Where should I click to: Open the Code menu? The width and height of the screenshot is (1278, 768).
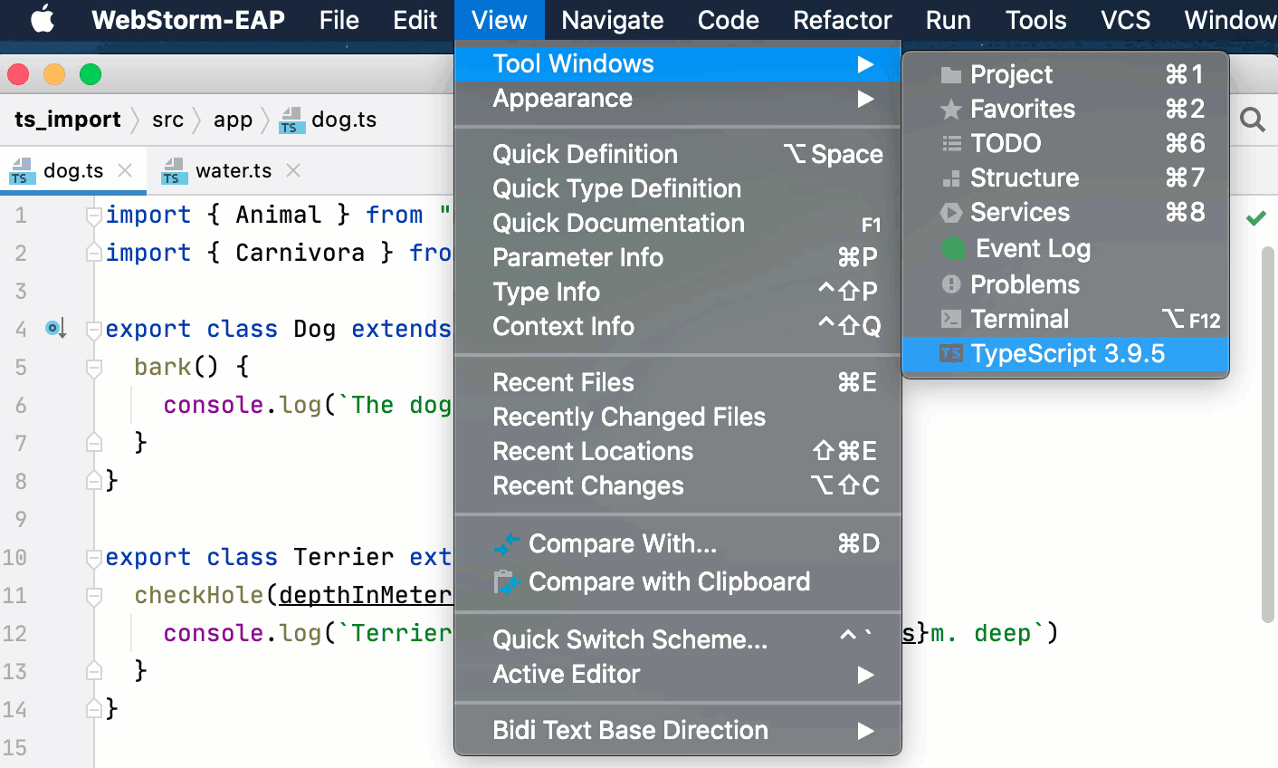pyautogui.click(x=729, y=20)
